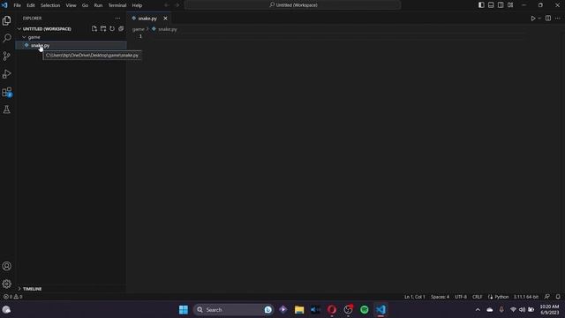Change line ending via CRLF status item
Image resolution: width=565 pixels, height=318 pixels.
[477, 297]
